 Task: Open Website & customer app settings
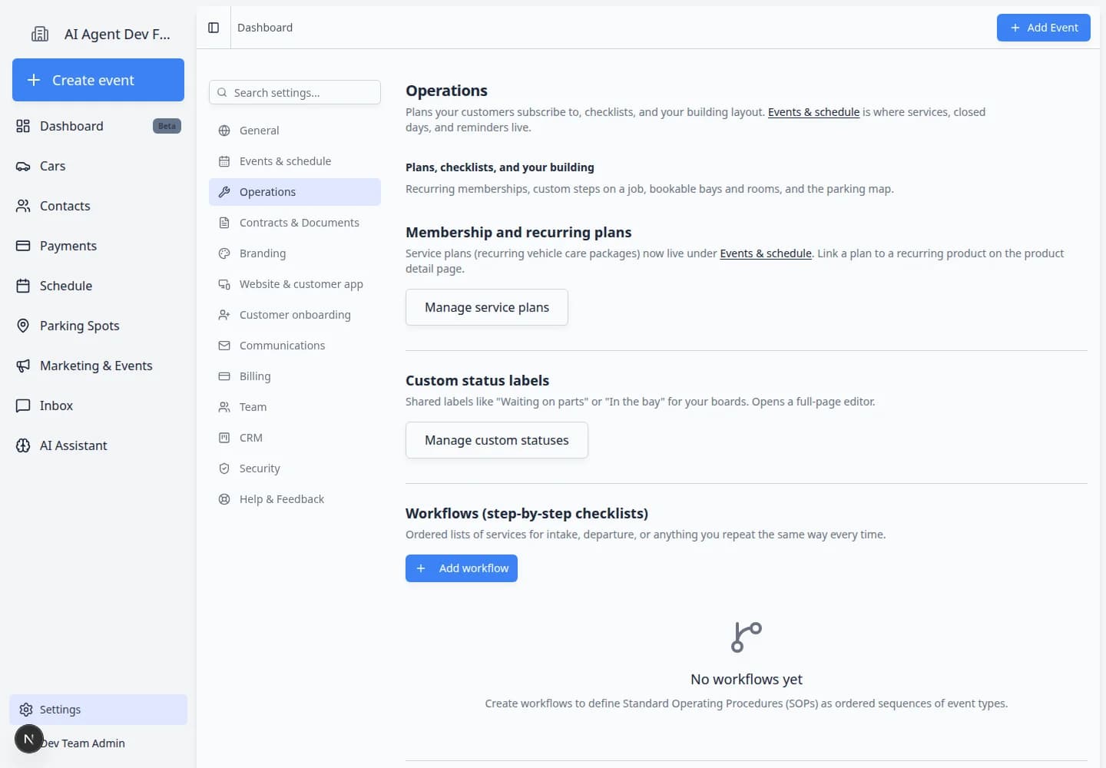point(295,284)
